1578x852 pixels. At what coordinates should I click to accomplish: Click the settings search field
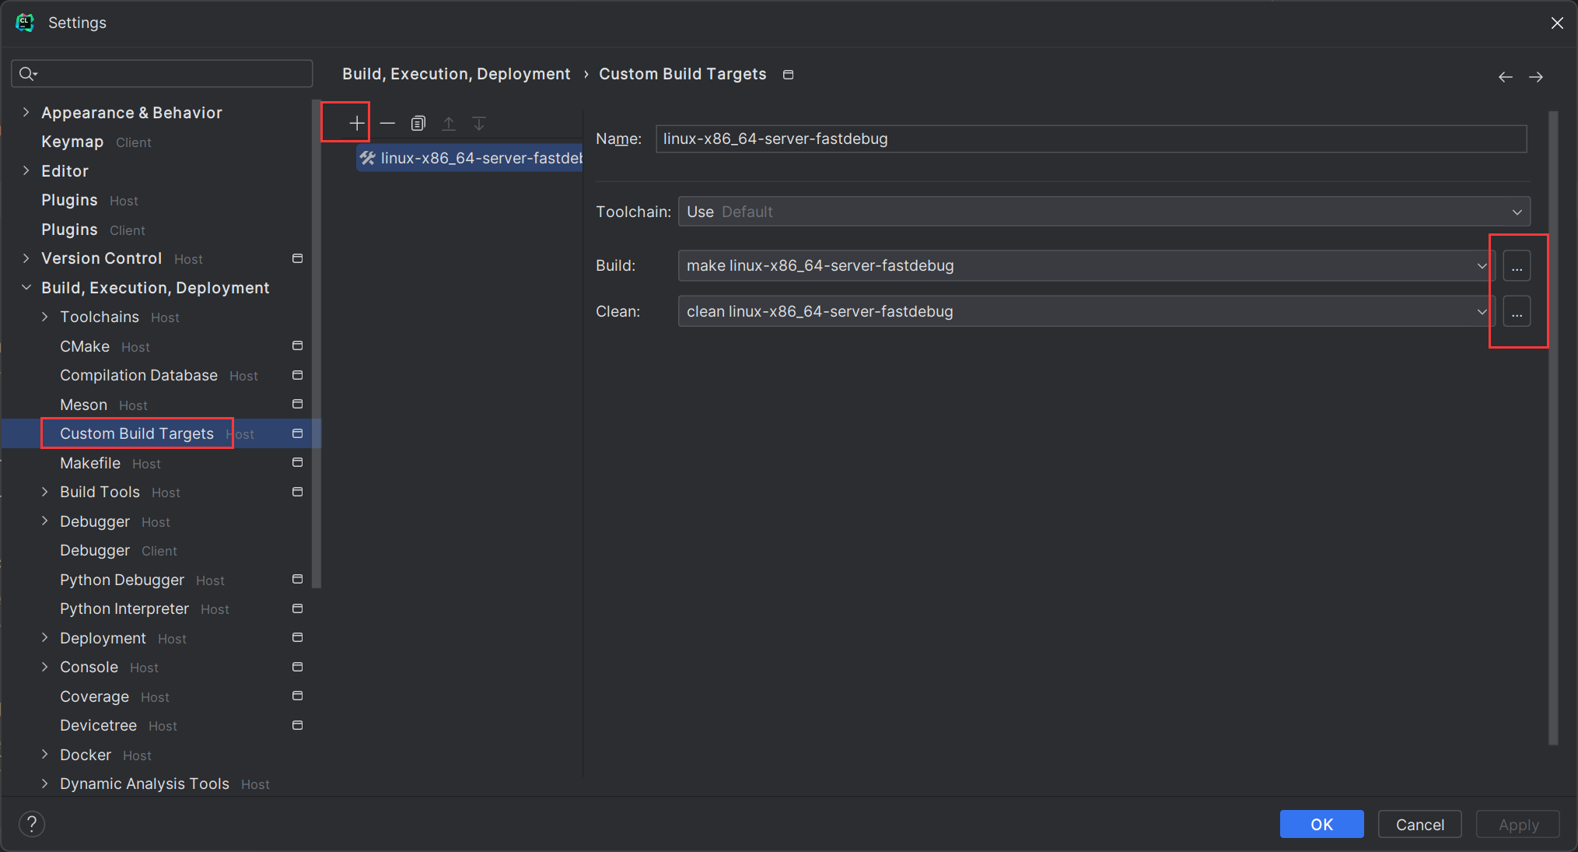point(171,74)
